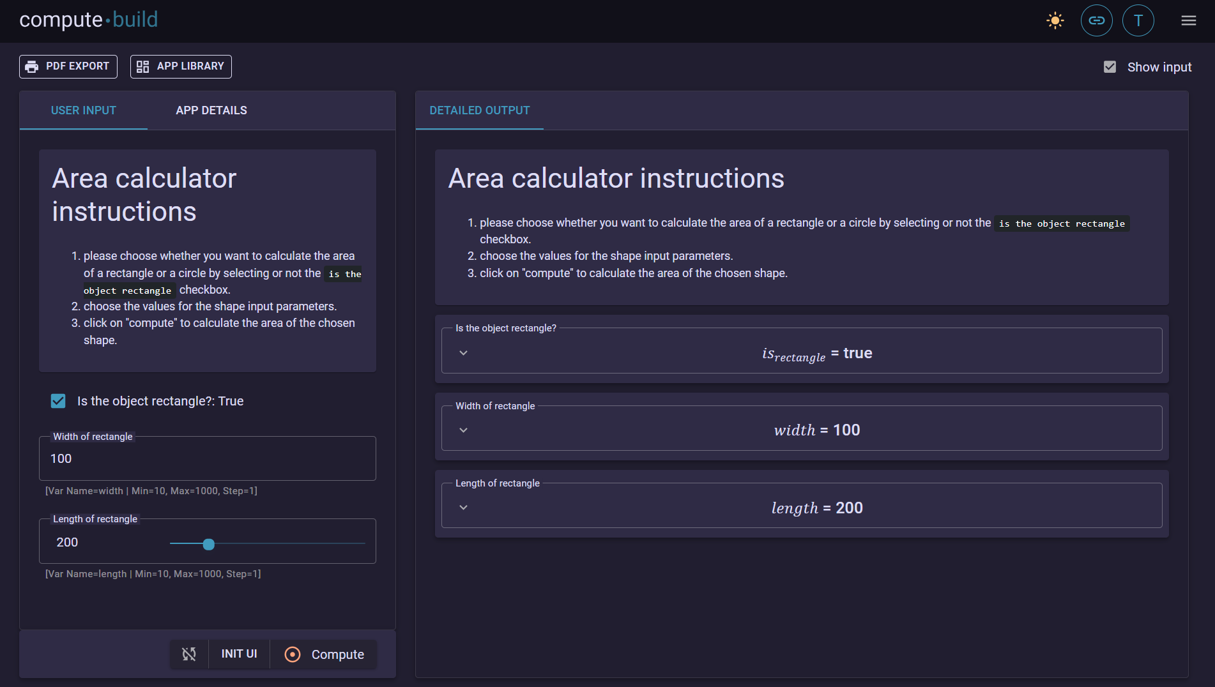
Task: Switch to the App Details tab
Action: (211, 110)
